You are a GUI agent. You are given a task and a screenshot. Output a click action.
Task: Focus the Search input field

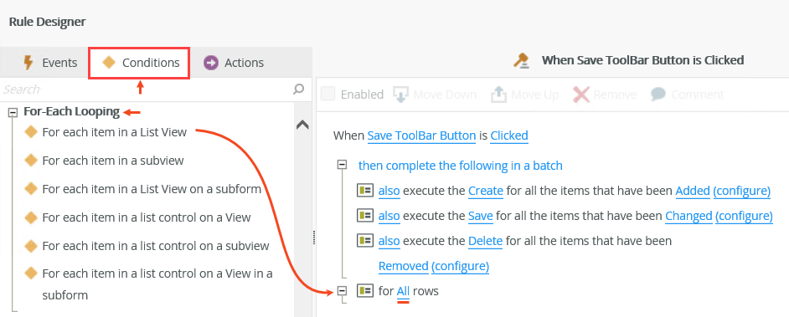click(147, 89)
